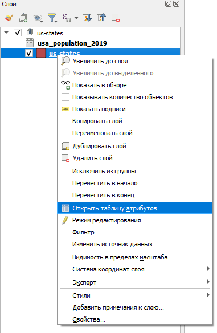Open the Экспорт submenu
The image size is (217, 333).
pos(134,282)
